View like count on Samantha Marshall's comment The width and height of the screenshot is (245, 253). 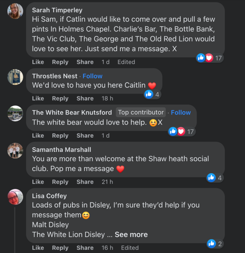coord(215,178)
